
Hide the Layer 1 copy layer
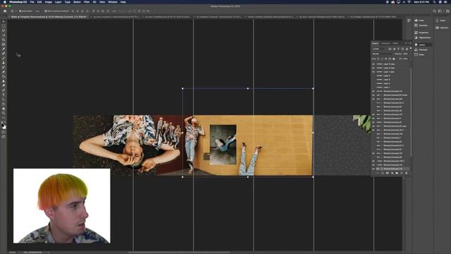pos(373,72)
